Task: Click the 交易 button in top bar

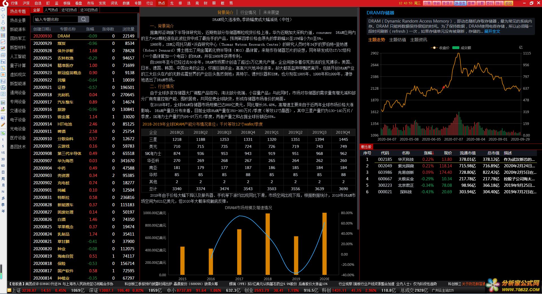Action: tap(427, 3)
